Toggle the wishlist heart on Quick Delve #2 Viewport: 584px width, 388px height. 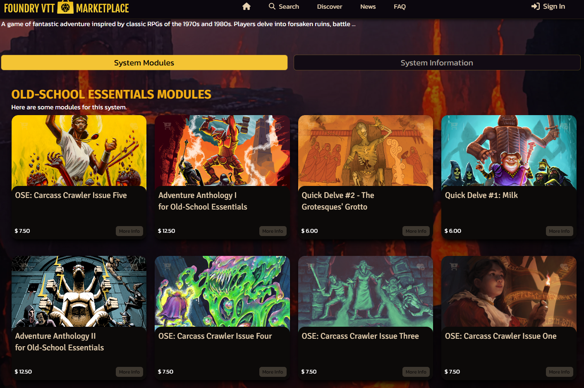(421, 125)
